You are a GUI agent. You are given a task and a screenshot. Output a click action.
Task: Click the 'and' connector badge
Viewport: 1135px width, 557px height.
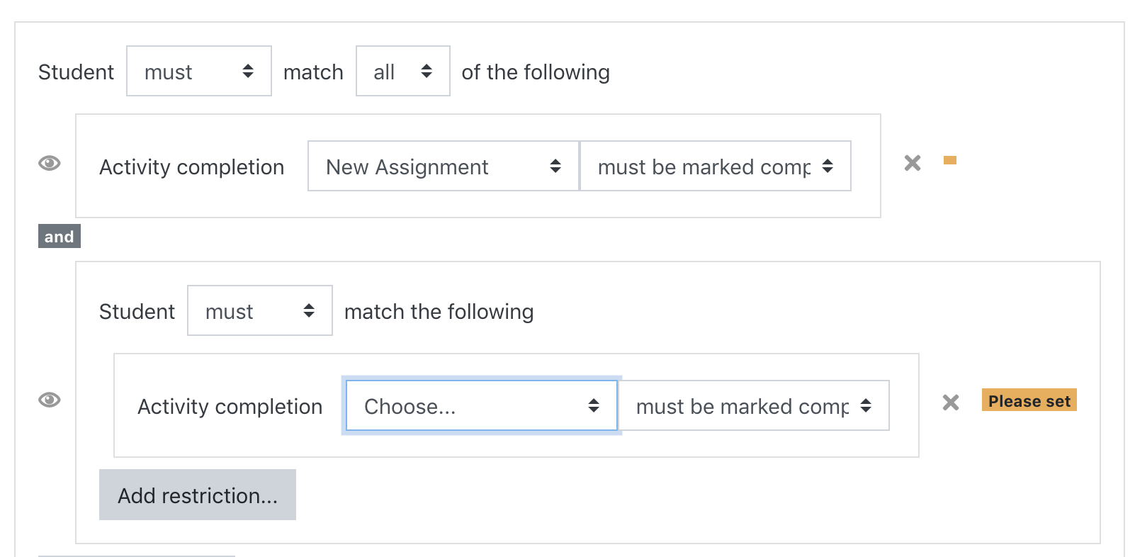pyautogui.click(x=60, y=236)
